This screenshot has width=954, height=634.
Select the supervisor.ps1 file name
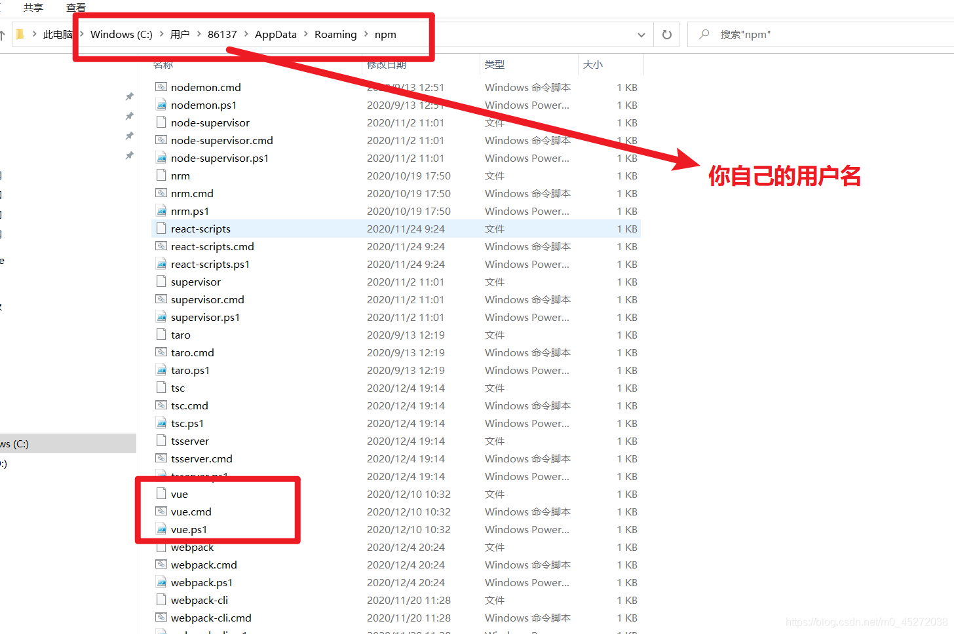coord(205,317)
